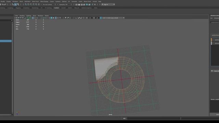Click the exposure value field
The width and height of the screenshot is (219, 123).
click(90, 18)
